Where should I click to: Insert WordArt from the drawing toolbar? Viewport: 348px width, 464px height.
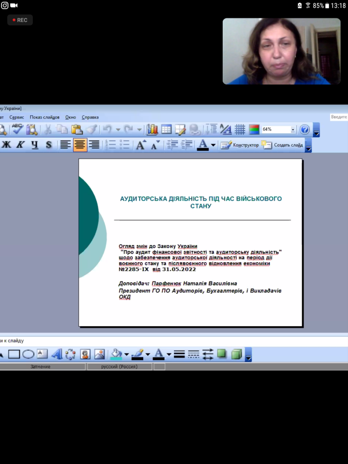[56, 354]
